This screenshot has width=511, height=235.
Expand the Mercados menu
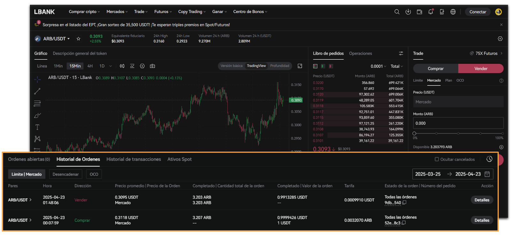[117, 12]
